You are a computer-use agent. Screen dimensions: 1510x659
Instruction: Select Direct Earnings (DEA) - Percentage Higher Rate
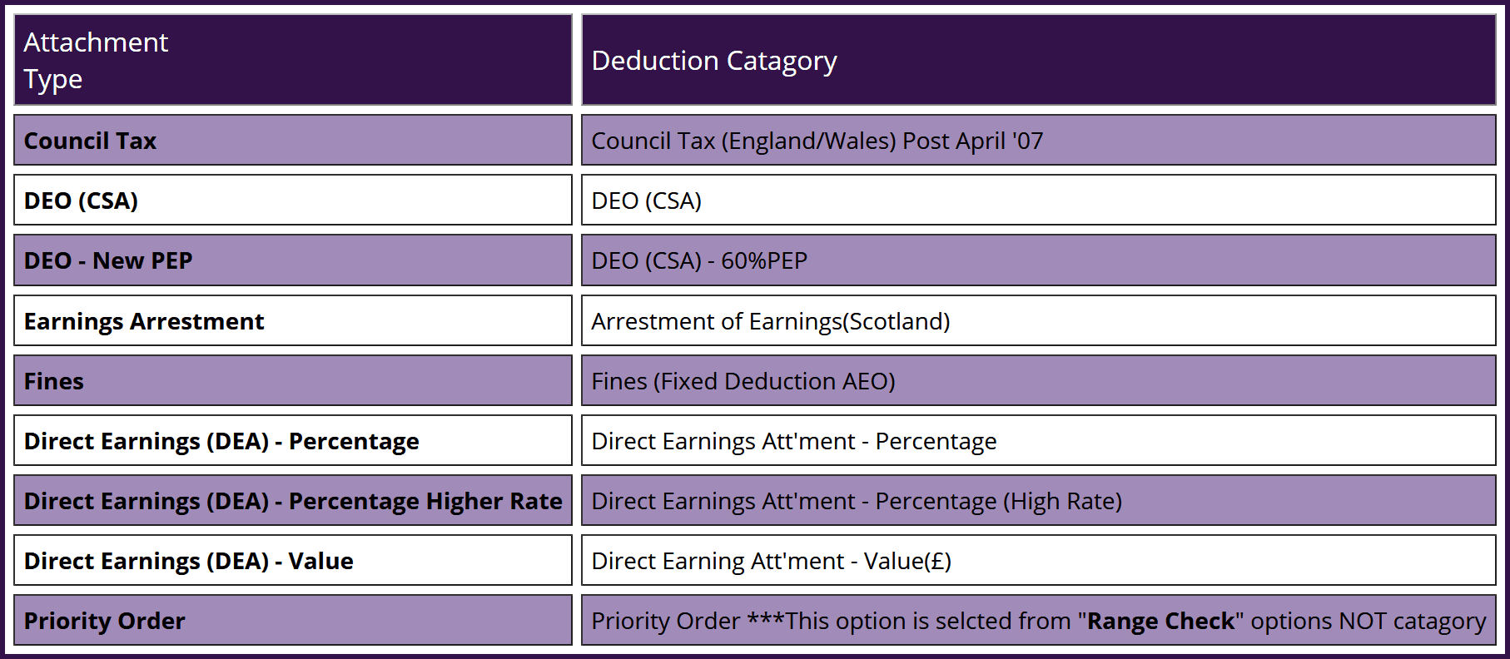pyautogui.click(x=293, y=501)
